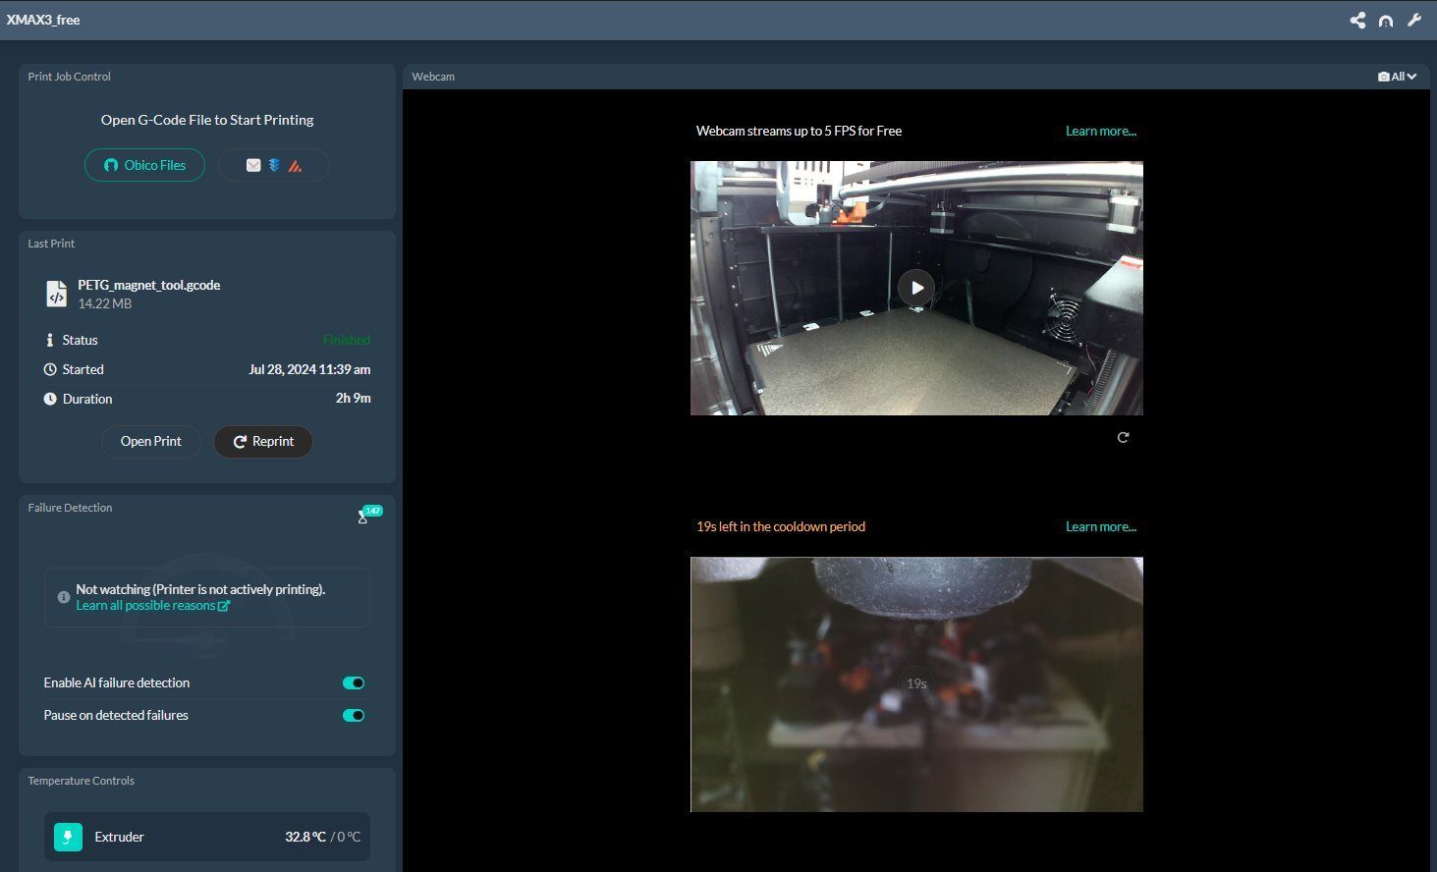Click the Open Print button
The image size is (1437, 872).
click(150, 442)
